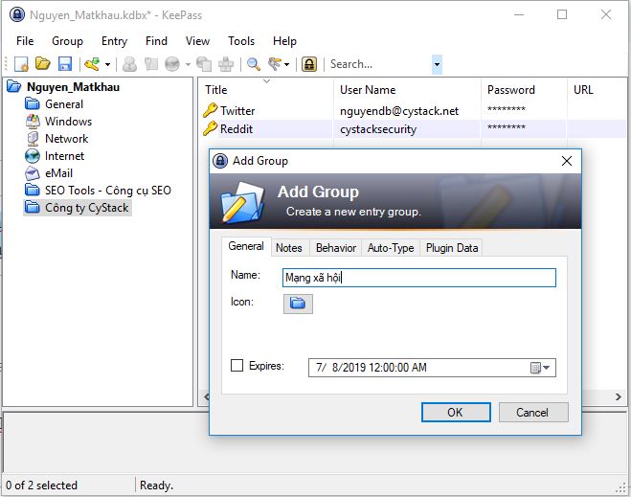The height and width of the screenshot is (497, 631).
Task: Click the right arrow of the entry list scrollbar
Action: coord(619,396)
